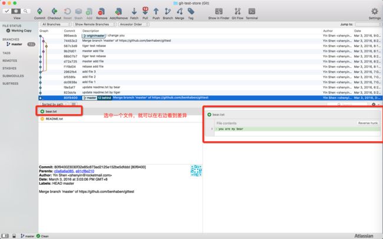The image size is (383, 239).
Task: Expand the SUBMODULES sidebar section
Action: coord(13,76)
